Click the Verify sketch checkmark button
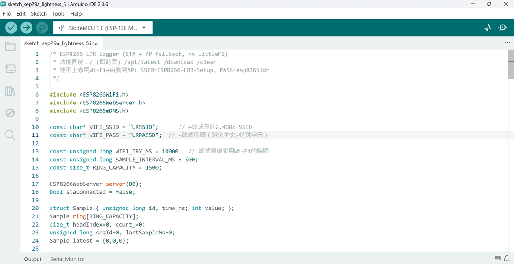 [11, 28]
